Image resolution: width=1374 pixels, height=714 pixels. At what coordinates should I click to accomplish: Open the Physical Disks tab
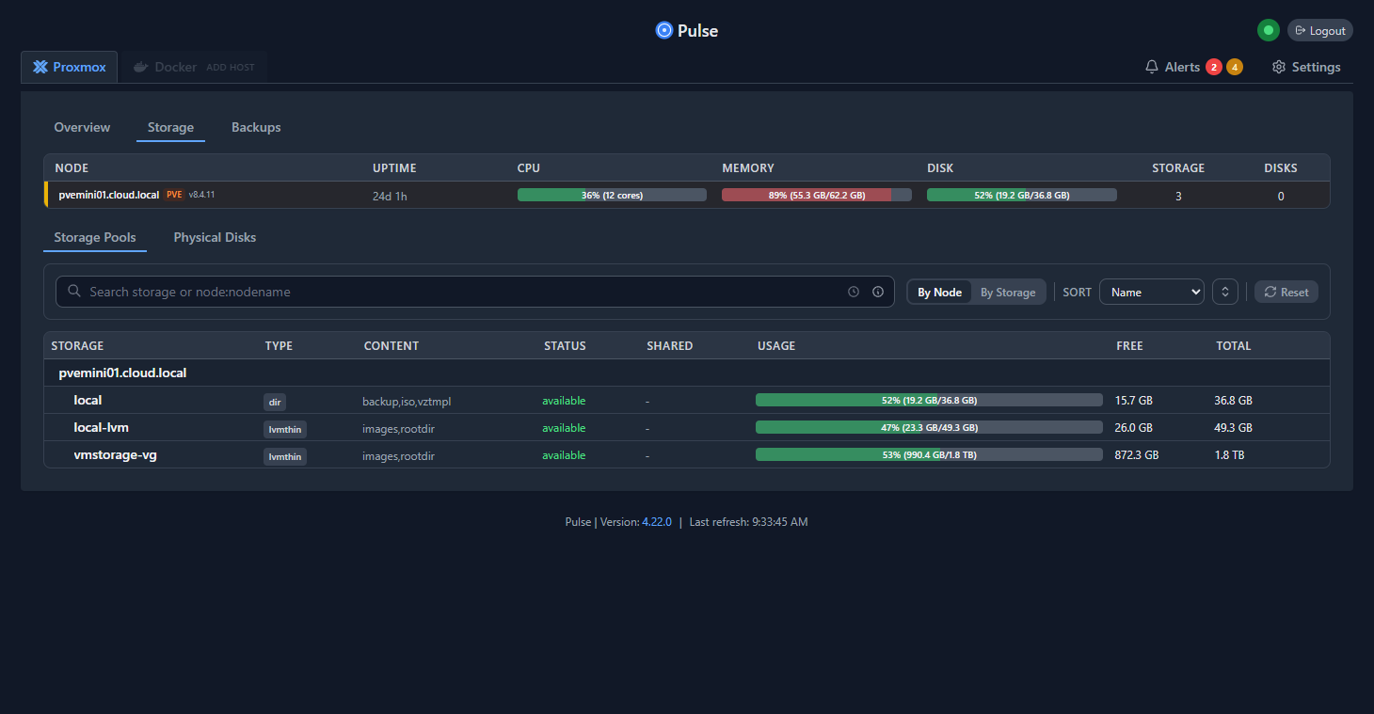(x=215, y=237)
